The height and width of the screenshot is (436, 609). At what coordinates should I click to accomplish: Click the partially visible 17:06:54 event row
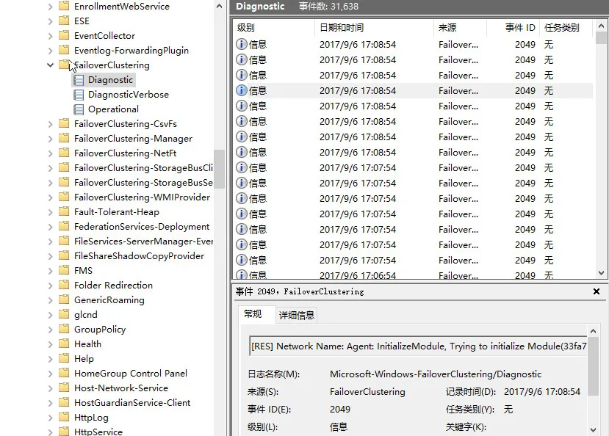coord(412,275)
